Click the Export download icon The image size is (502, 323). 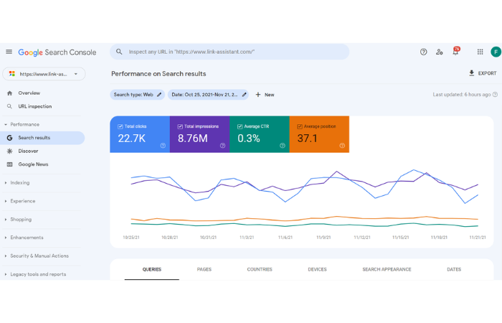click(472, 73)
